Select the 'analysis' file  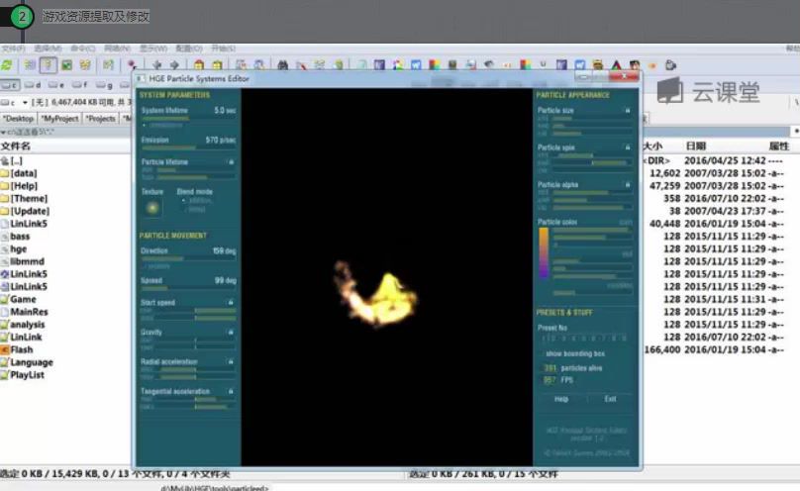pos(28,325)
